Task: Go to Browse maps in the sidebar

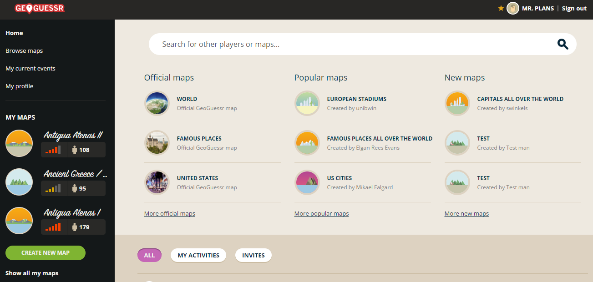Action: point(24,50)
